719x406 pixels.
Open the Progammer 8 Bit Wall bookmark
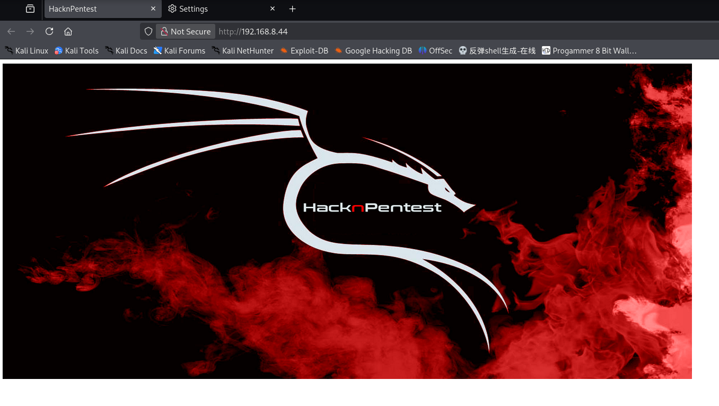tap(589, 51)
